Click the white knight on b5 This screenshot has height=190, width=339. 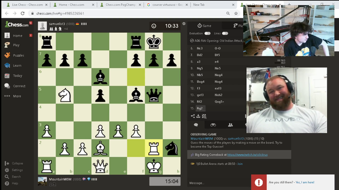point(65,95)
